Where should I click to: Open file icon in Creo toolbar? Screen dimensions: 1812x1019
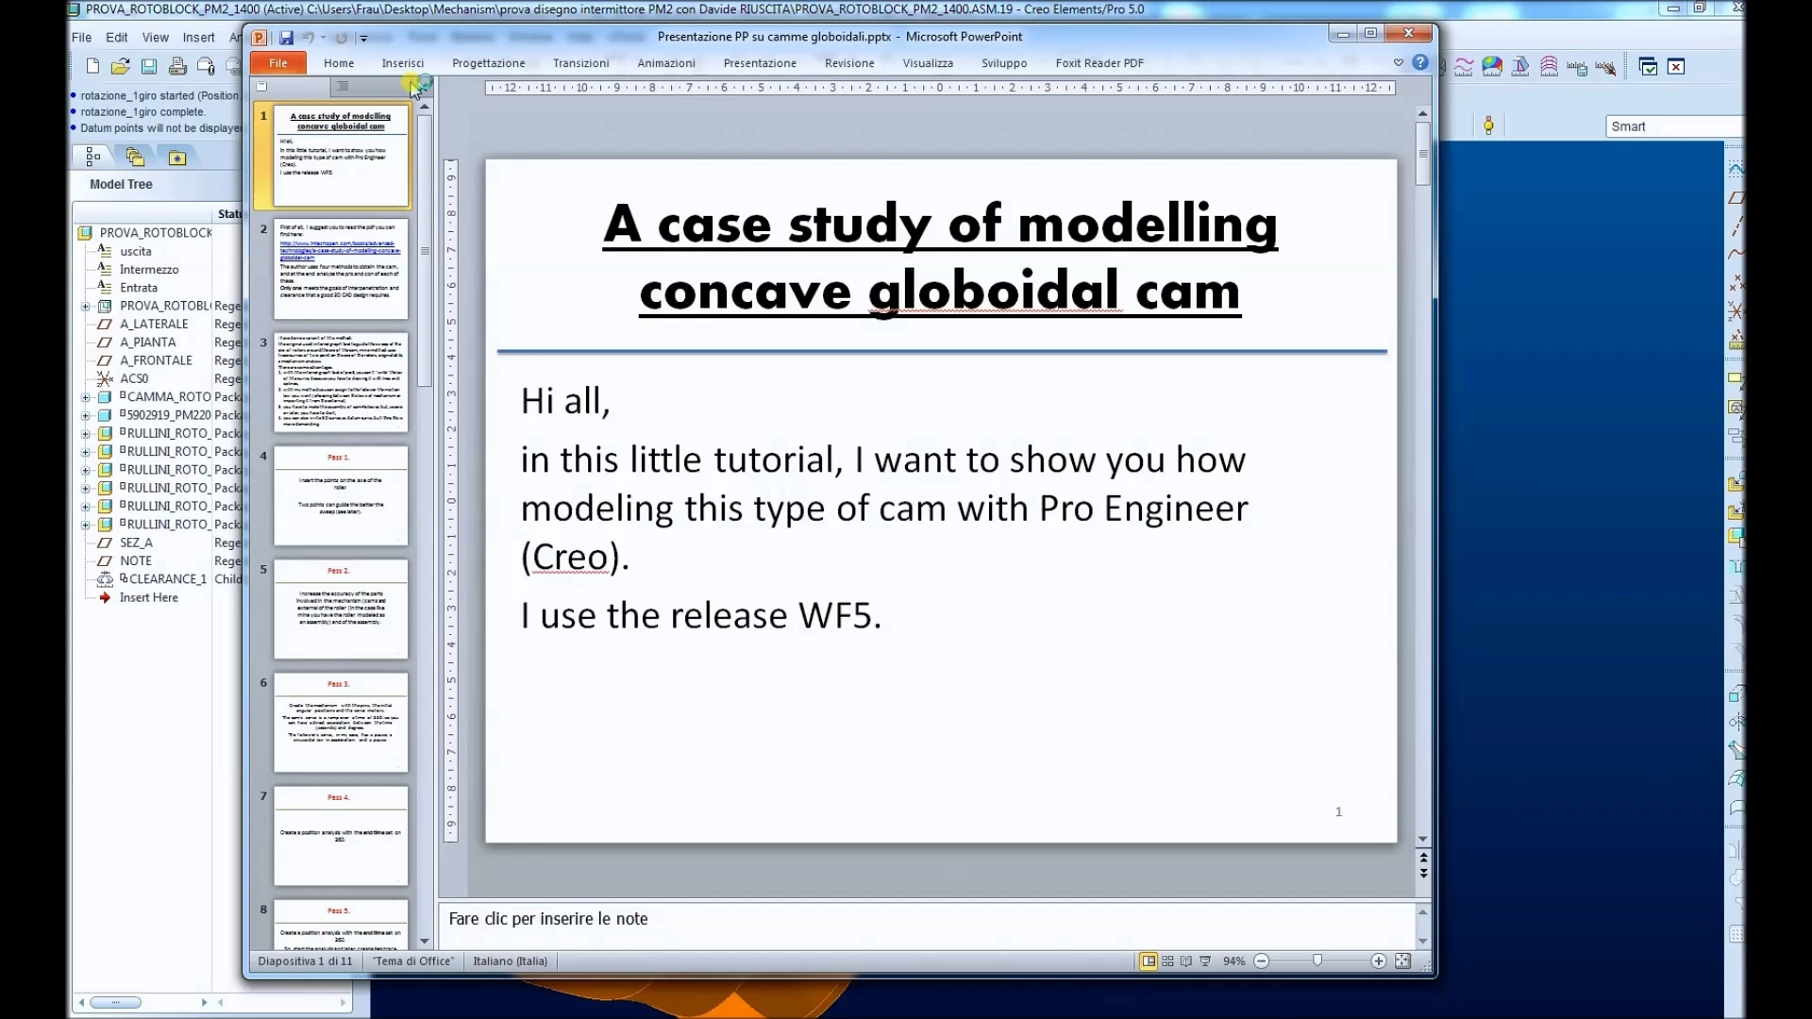click(x=120, y=66)
